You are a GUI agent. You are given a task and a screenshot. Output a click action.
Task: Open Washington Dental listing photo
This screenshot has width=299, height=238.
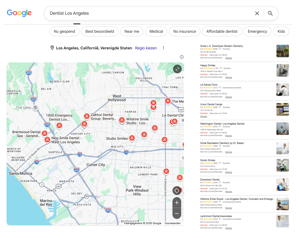[x=283, y=129]
